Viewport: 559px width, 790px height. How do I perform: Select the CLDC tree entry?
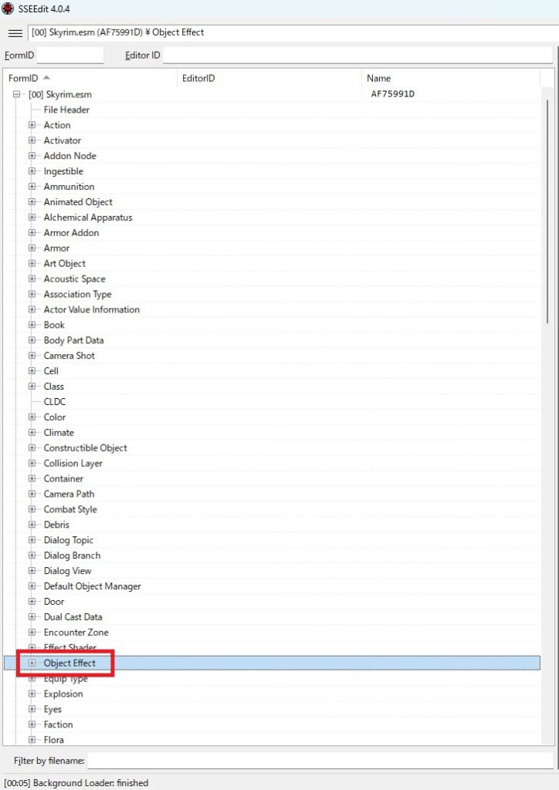coord(55,402)
